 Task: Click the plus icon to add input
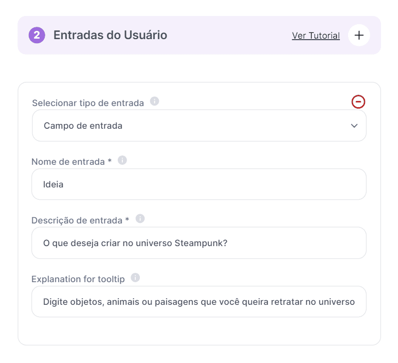[x=359, y=36]
